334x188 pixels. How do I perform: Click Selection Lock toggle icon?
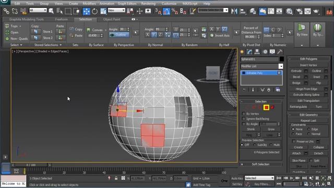click(x=116, y=178)
